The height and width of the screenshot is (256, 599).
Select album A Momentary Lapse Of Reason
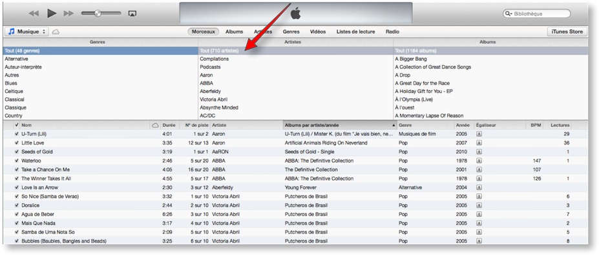491,115
